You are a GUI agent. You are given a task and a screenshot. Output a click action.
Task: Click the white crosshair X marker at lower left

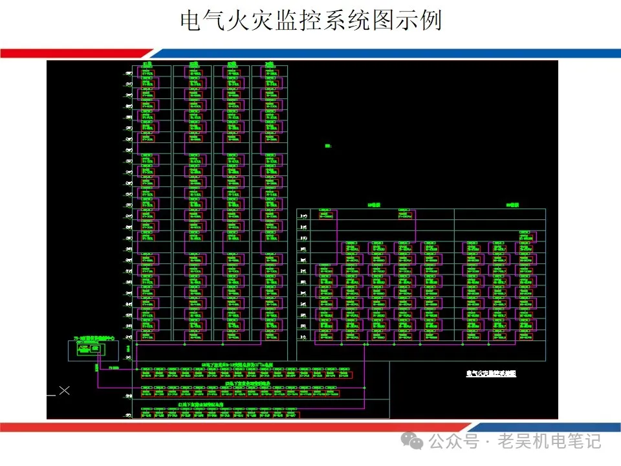tap(64, 390)
